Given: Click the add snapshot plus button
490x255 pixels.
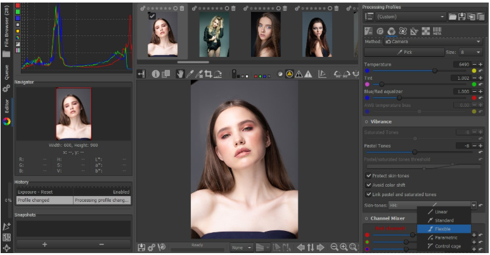Looking at the screenshot, I should pyautogui.click(x=44, y=244).
